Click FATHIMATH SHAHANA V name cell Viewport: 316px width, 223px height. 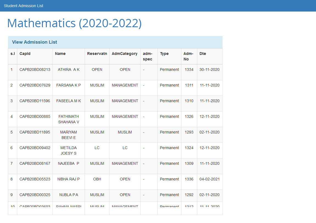coord(69,119)
